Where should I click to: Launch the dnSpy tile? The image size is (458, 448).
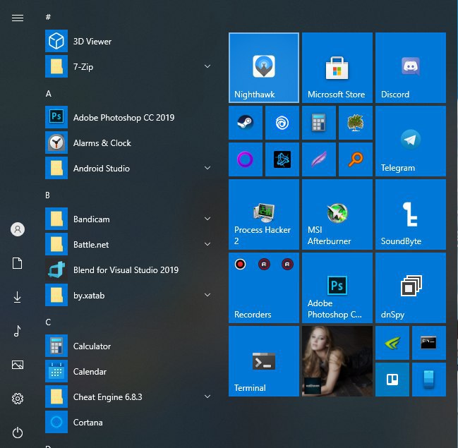(x=411, y=288)
